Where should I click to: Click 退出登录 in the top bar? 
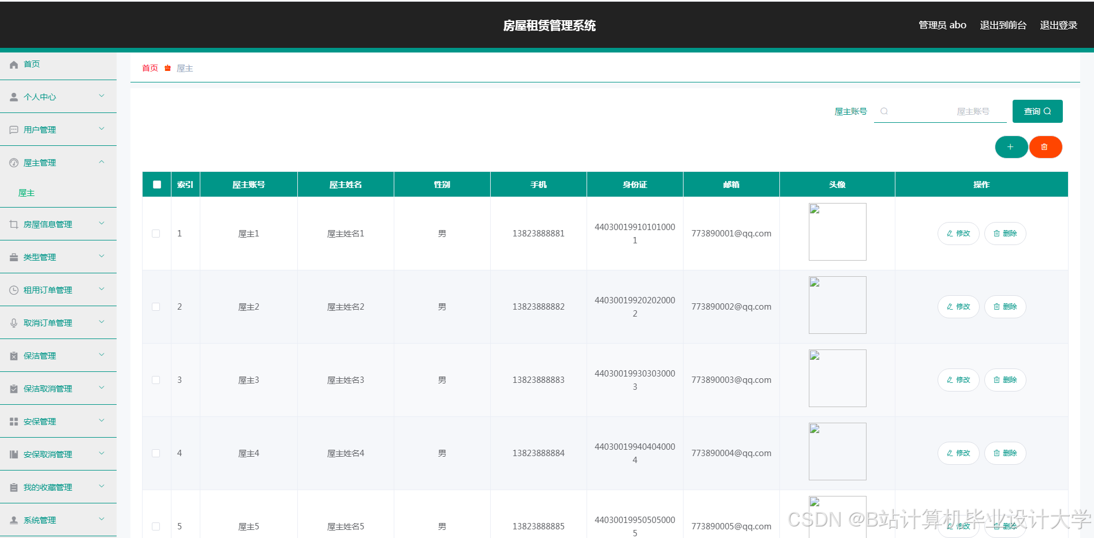pos(1059,25)
